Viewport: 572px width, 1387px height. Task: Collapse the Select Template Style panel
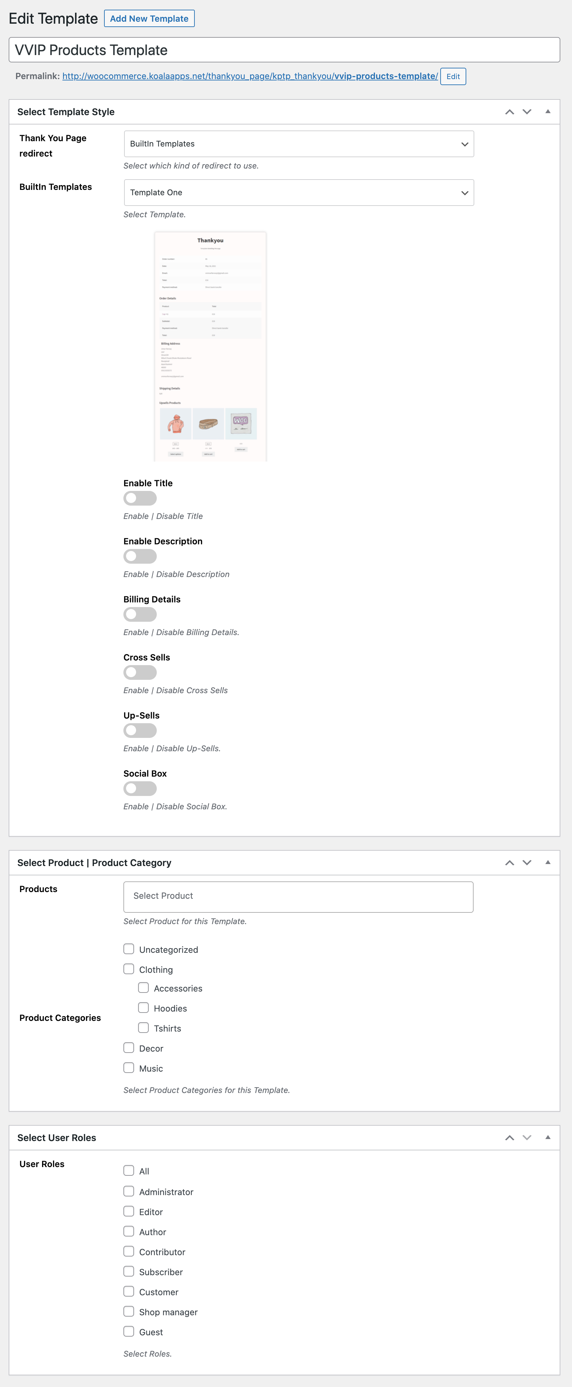click(x=547, y=112)
